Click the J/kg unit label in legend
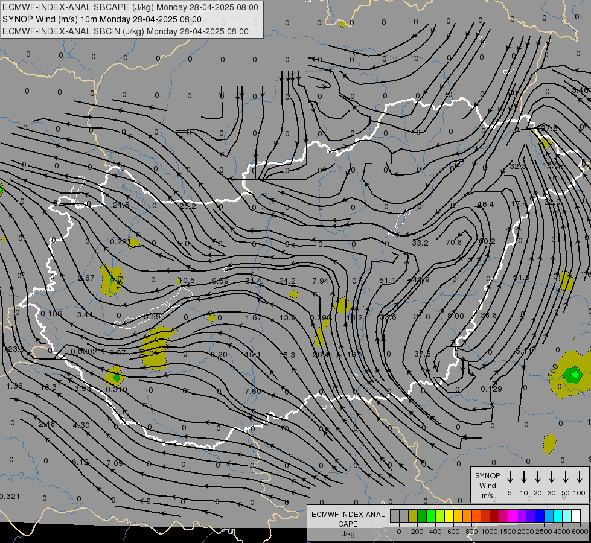591x543 pixels. click(x=348, y=534)
